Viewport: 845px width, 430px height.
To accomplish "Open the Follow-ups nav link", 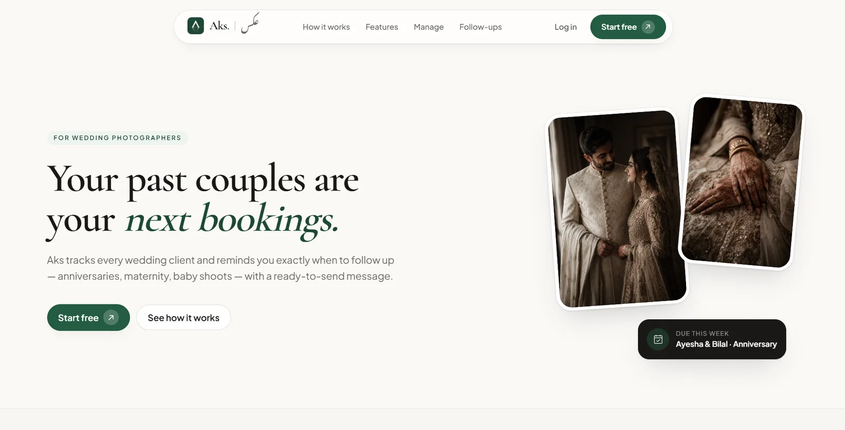I will (481, 27).
